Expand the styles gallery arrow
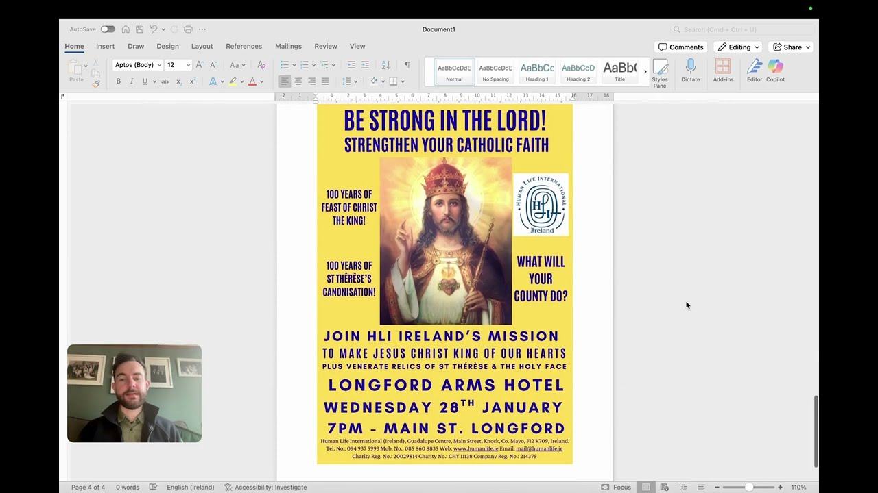 click(x=645, y=71)
